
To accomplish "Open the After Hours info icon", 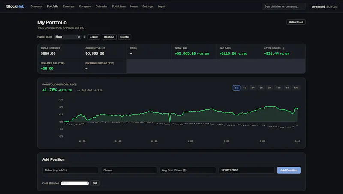I will (283, 48).
